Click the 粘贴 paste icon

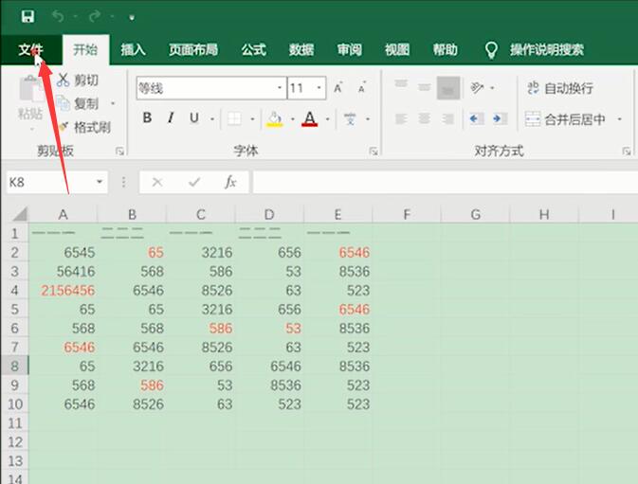tap(30, 90)
